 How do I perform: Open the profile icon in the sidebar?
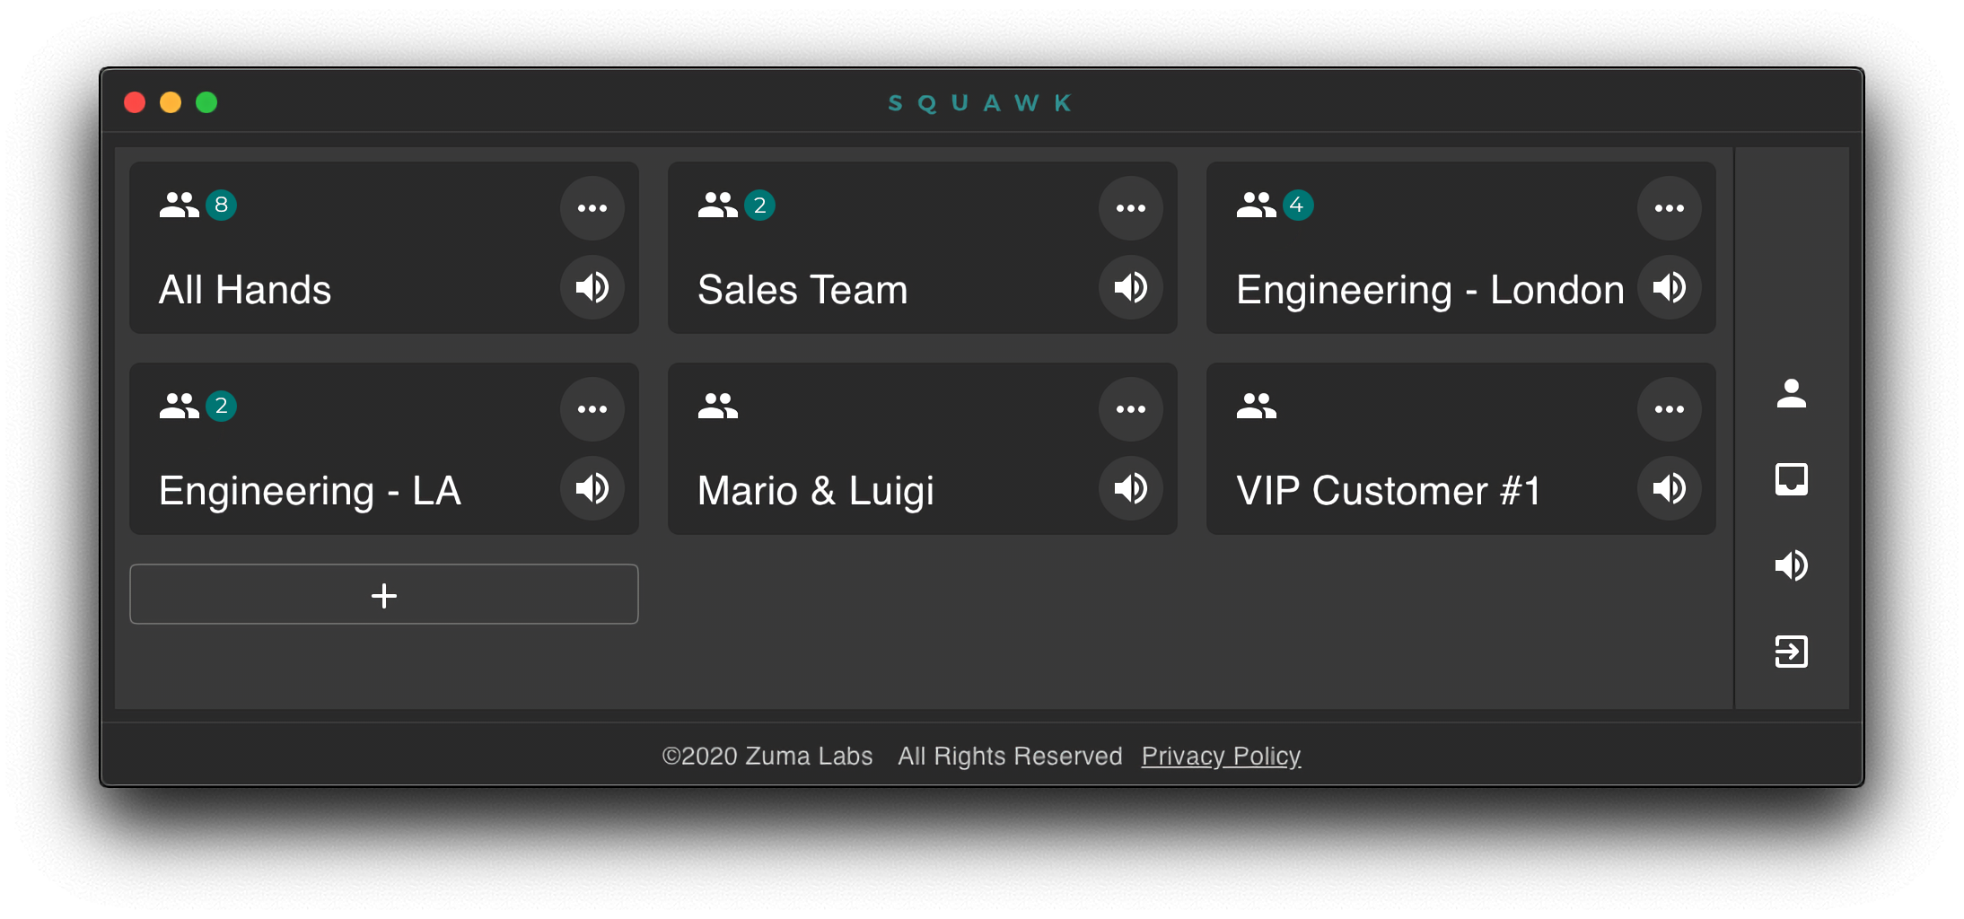point(1791,393)
